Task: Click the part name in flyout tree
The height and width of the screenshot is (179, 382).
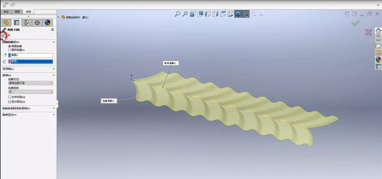Action: click(77, 17)
